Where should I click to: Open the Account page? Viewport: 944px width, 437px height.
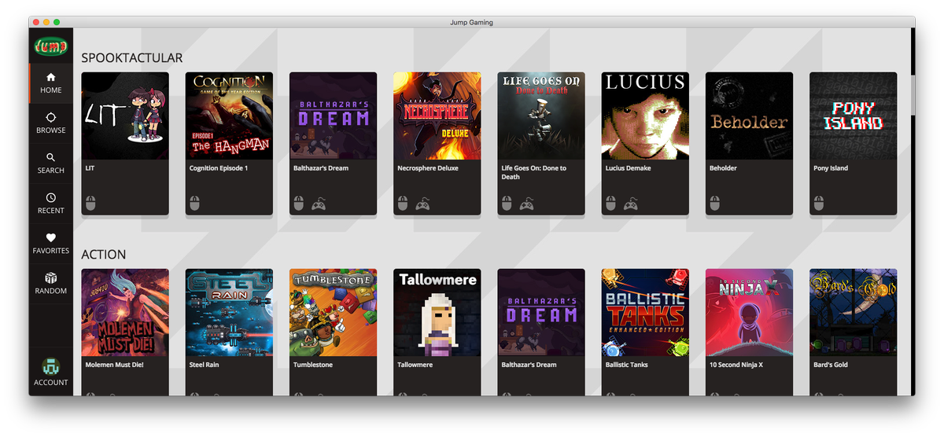[50, 372]
